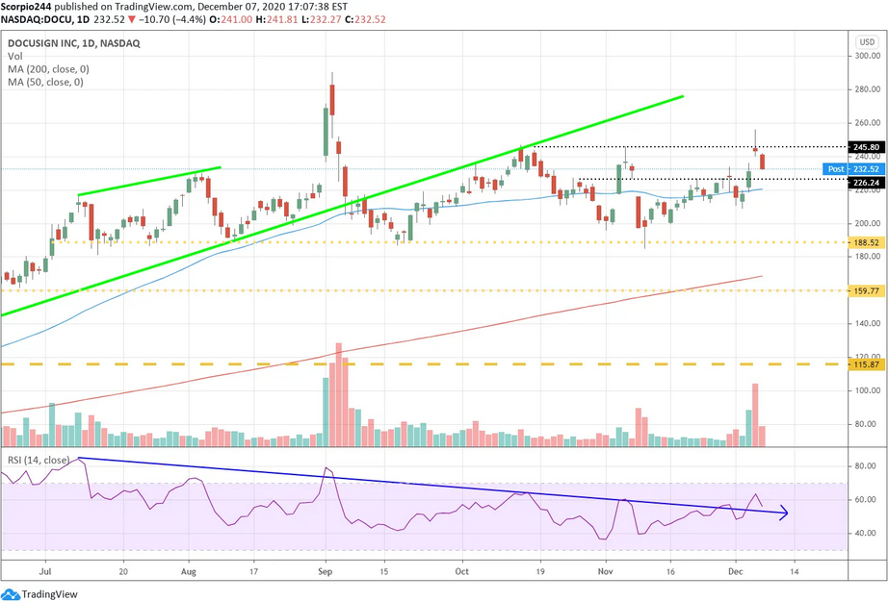Click the MA (50, close, 0) legend
Viewport: 888px width, 601px height.
point(45,82)
